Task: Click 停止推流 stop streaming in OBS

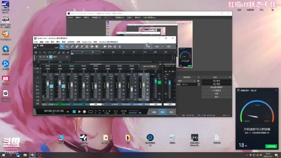Action: (216, 81)
